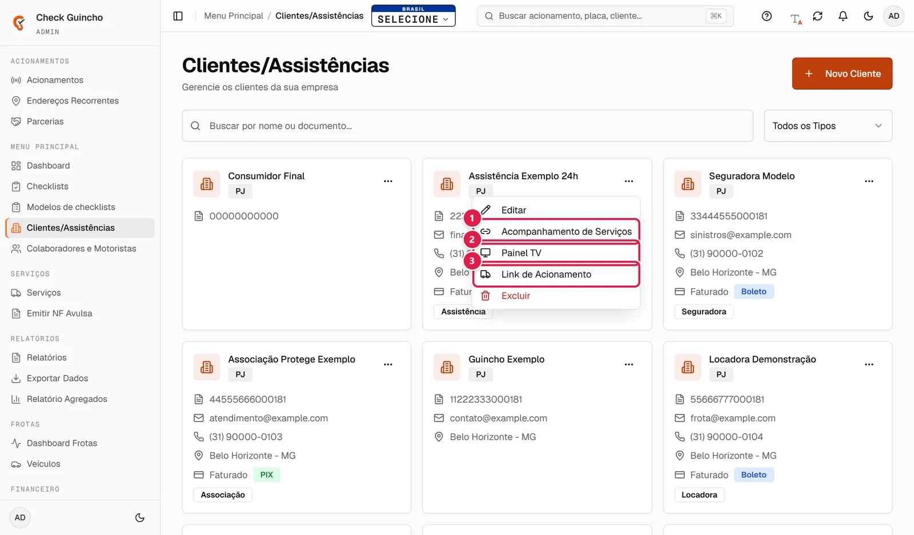Click the Check Guincho logo
This screenshot has width=914, height=535.
(19, 23)
